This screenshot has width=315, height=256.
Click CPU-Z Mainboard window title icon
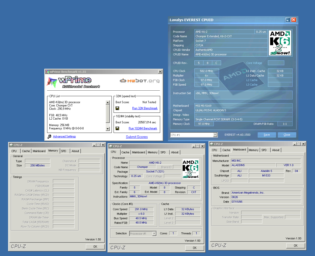212,144
